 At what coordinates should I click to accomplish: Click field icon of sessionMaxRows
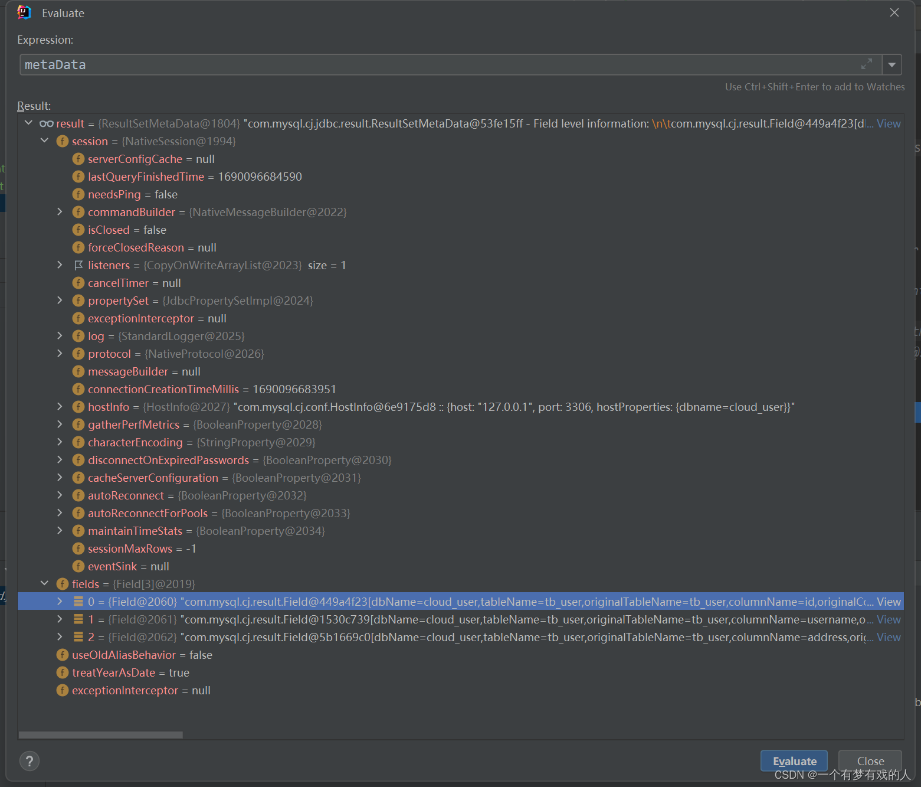point(78,548)
